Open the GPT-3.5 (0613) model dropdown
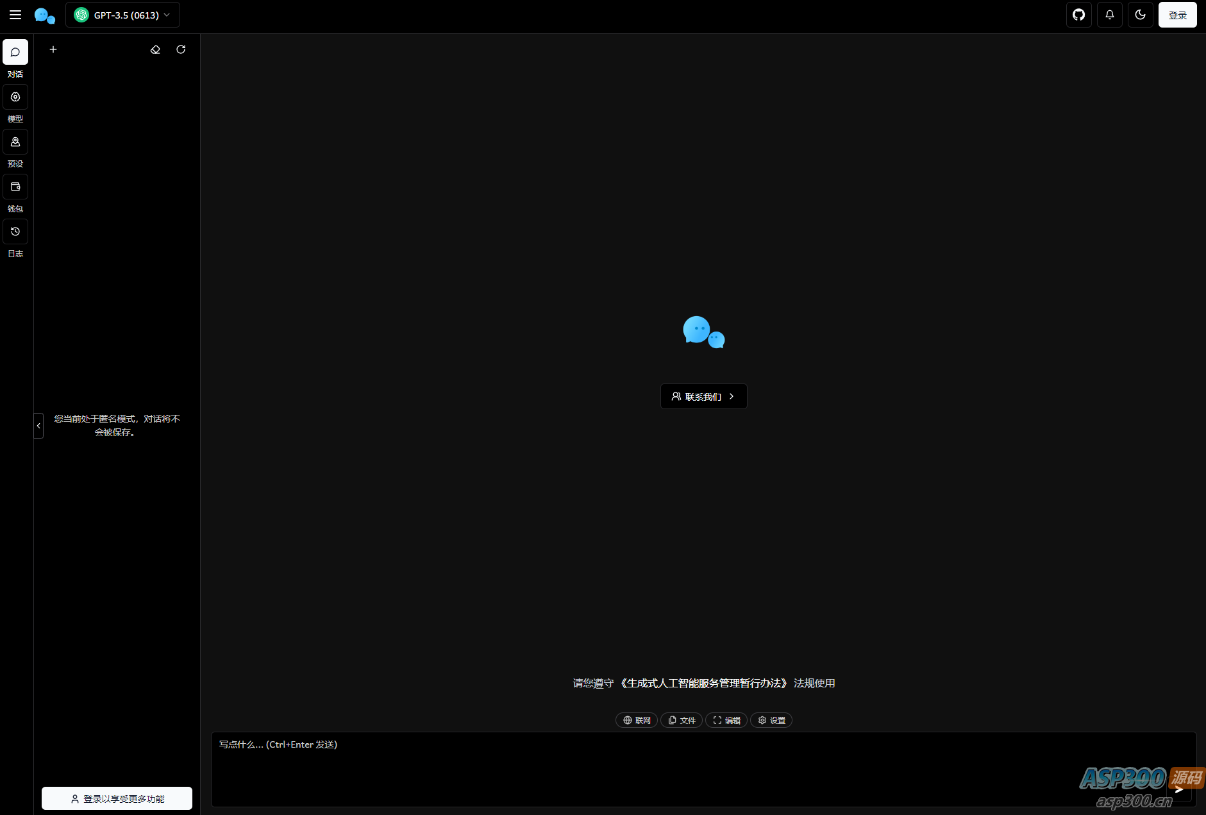The image size is (1206, 815). coord(122,15)
